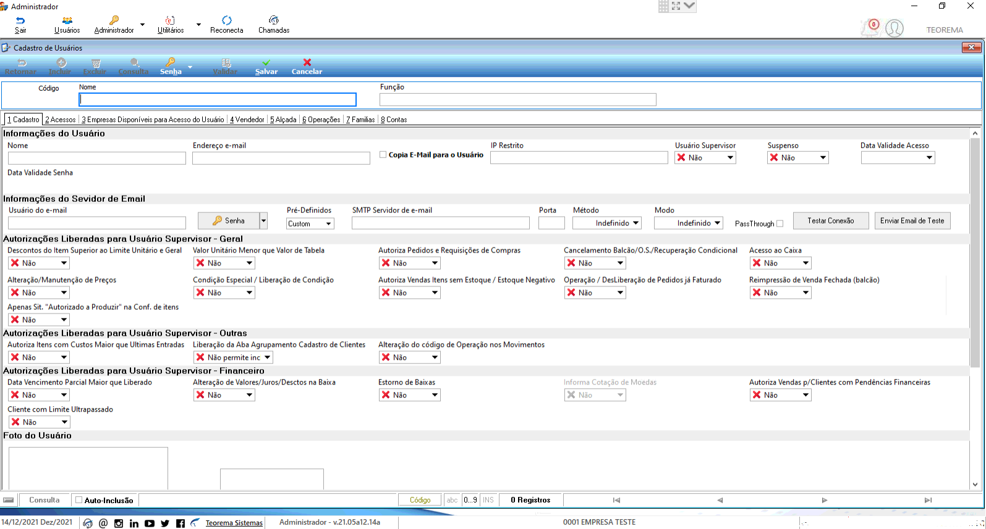Open the Twitter icon in status bar

point(165,523)
